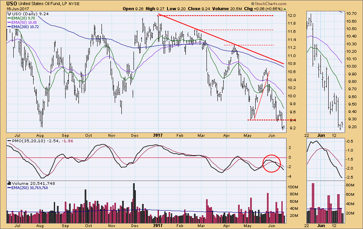Click the EMA(250) 30,769,768 legend entry
The image size is (363, 229).
[28, 188]
